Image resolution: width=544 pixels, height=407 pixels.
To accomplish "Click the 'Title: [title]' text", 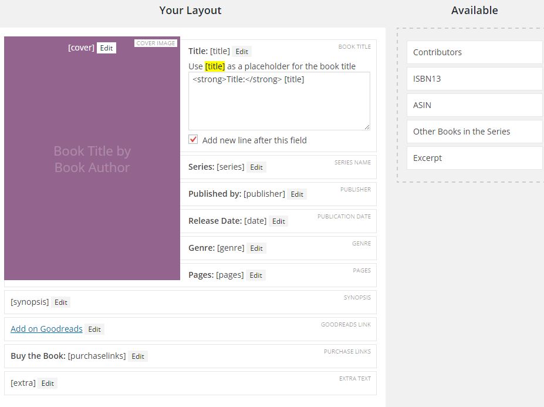I will (x=209, y=52).
